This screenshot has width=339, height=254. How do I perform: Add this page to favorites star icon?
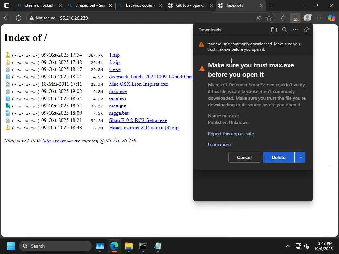coord(269,18)
